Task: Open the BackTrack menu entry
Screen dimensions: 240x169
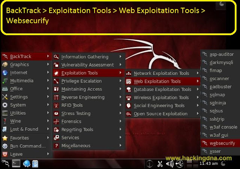Action: [x=27, y=57]
